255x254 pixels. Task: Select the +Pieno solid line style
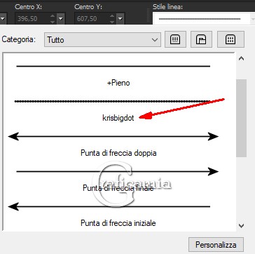113,67
